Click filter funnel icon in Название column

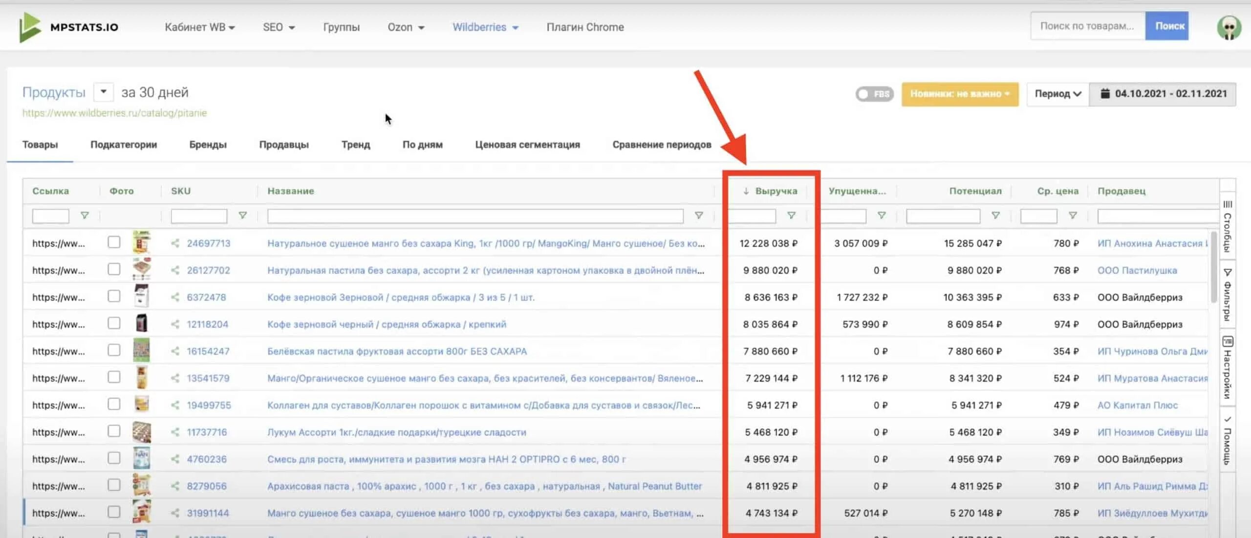click(x=699, y=215)
